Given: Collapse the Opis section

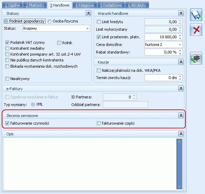Looking at the screenshot, I should 181,134.
